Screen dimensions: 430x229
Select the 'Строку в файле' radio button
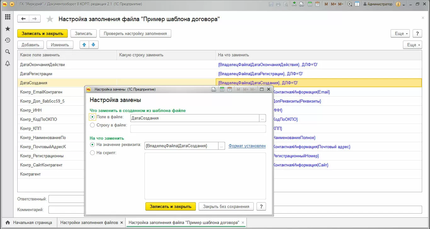click(92, 125)
